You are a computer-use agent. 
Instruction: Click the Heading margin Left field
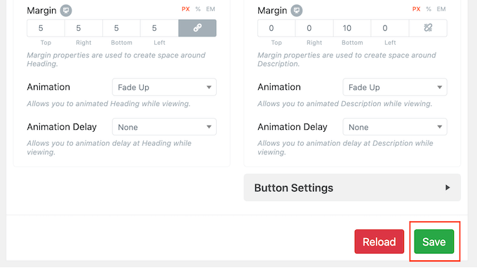pos(159,28)
